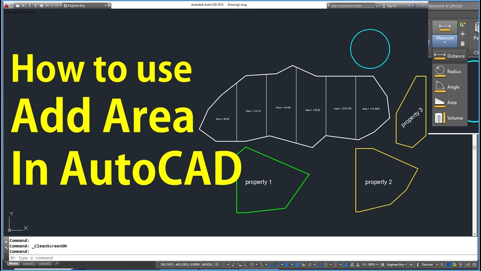Viewport: 481px width, 271px height.
Task: Expand the object snap settings arrow
Action: pos(282,265)
